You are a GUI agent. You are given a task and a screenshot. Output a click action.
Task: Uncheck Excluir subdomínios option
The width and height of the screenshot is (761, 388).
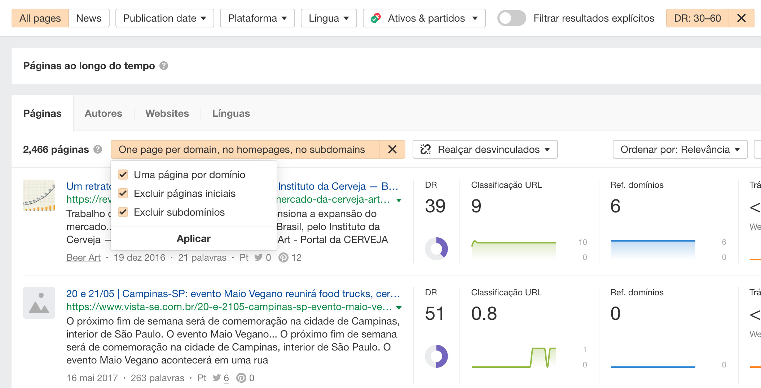pyautogui.click(x=123, y=212)
